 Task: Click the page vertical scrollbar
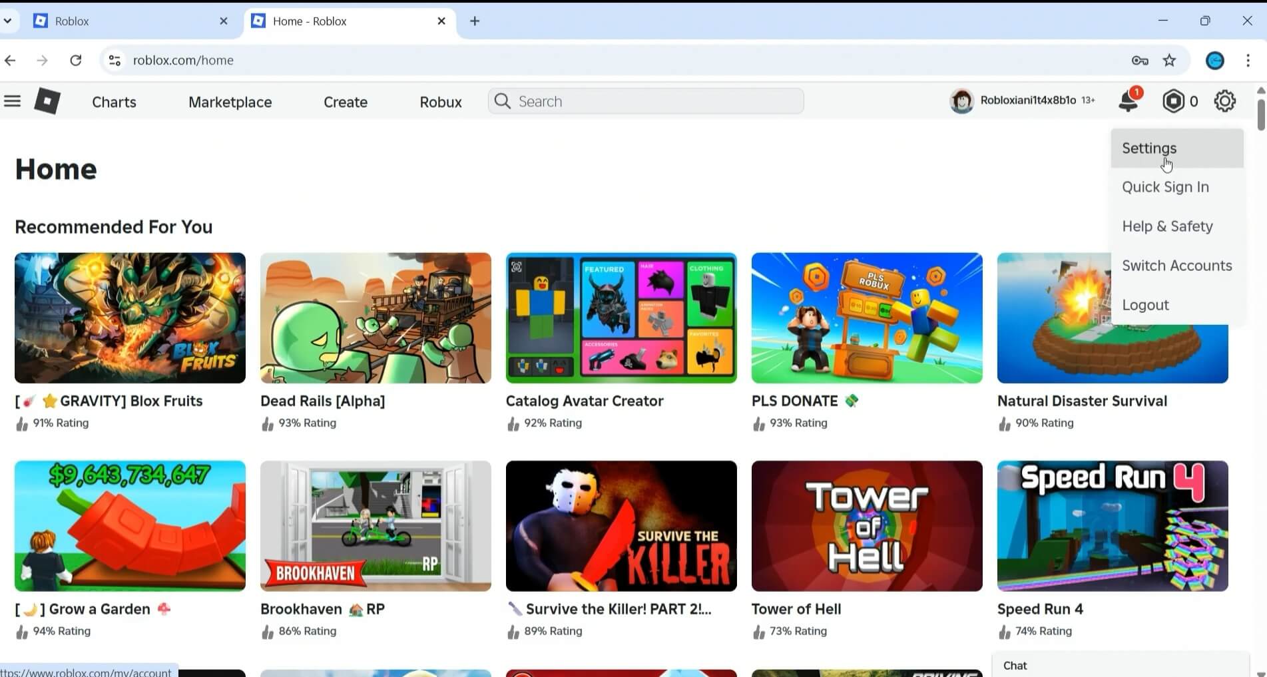pos(1260,114)
